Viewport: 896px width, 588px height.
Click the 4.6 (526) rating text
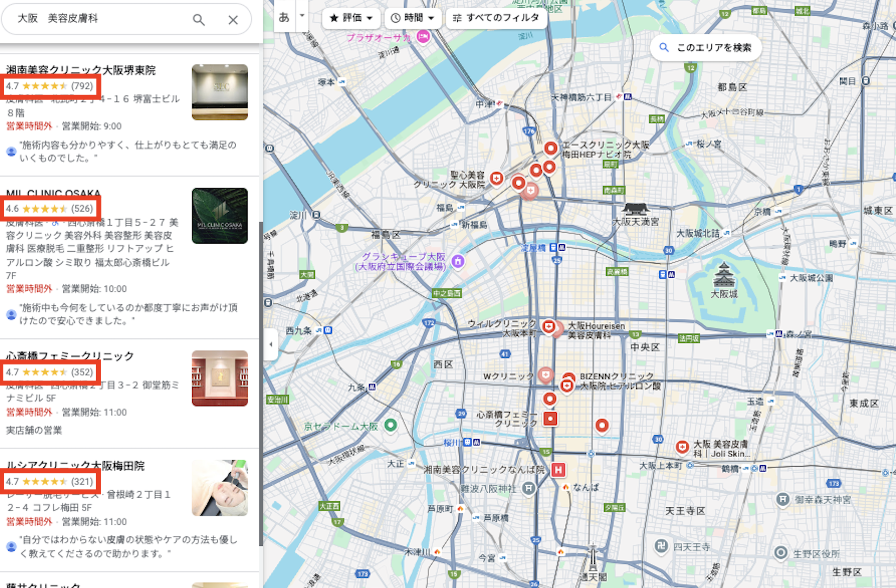click(x=50, y=208)
